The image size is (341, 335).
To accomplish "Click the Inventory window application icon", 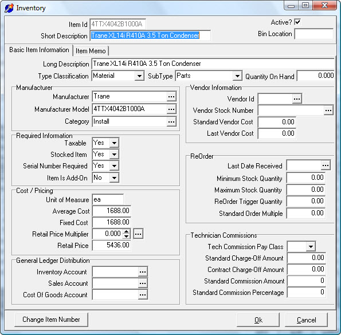I will [9, 8].
